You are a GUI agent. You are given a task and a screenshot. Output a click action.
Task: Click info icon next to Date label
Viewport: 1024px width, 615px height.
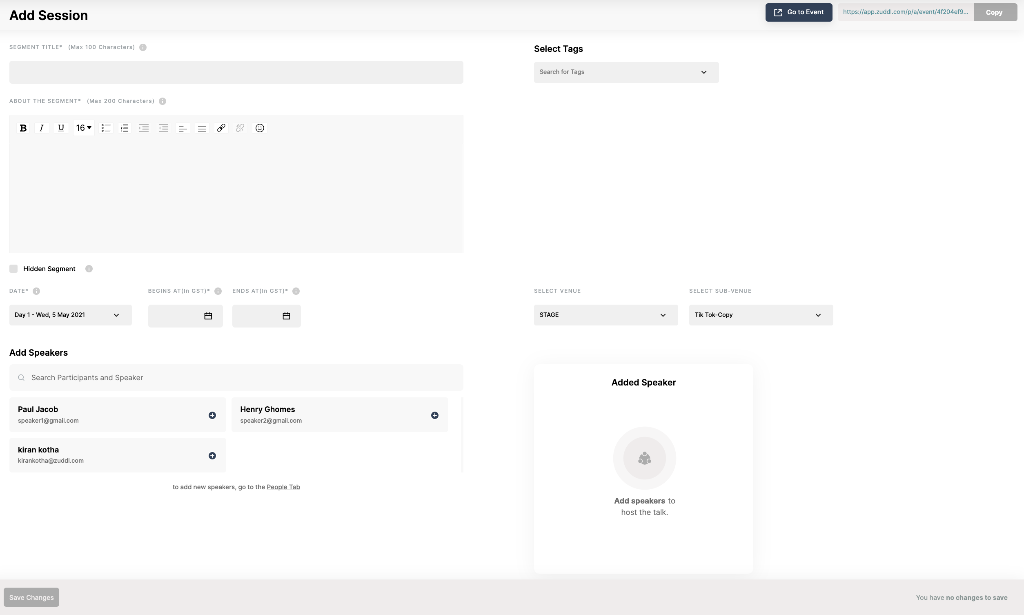pyautogui.click(x=36, y=291)
